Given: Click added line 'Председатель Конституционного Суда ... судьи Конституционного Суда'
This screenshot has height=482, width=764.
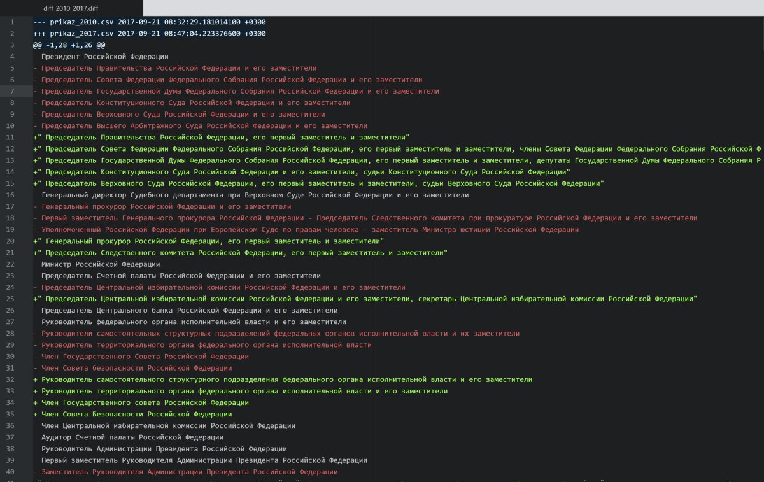Looking at the screenshot, I should (302, 172).
